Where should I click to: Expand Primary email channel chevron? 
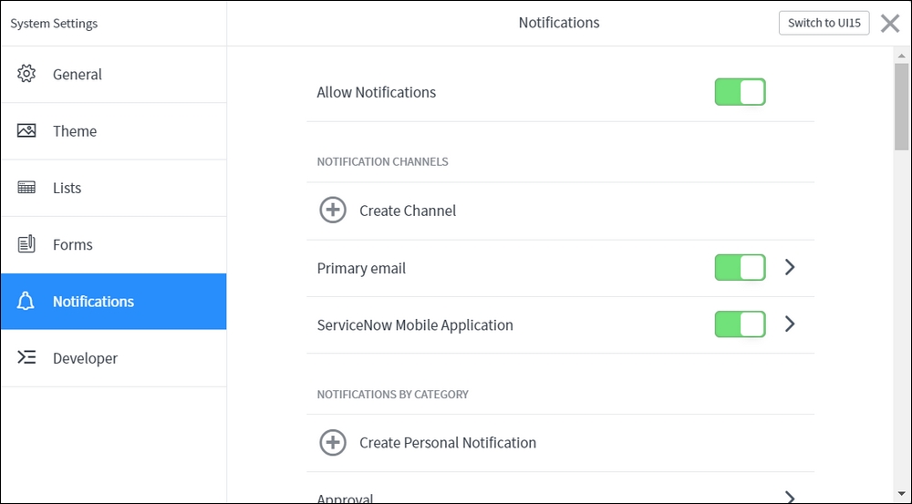[x=789, y=267]
